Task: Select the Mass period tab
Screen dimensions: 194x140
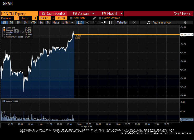Action: (56, 22)
